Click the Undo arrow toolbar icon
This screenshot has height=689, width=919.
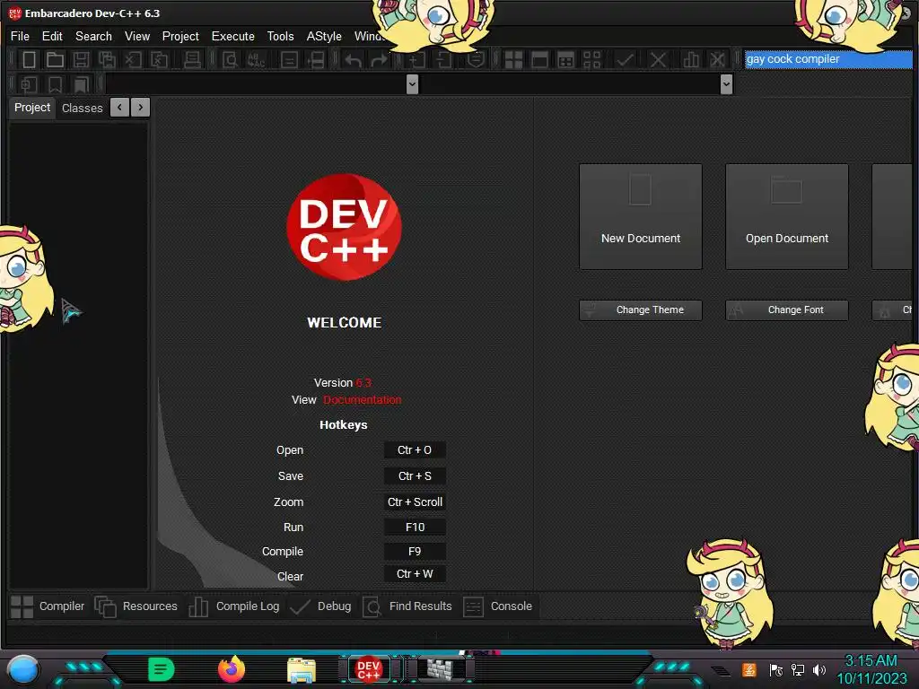(x=353, y=60)
